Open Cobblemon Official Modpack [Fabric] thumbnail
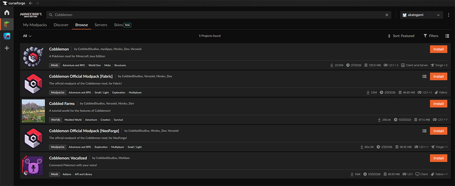Image resolution: width=455 pixels, height=186 pixels. [x=33, y=84]
